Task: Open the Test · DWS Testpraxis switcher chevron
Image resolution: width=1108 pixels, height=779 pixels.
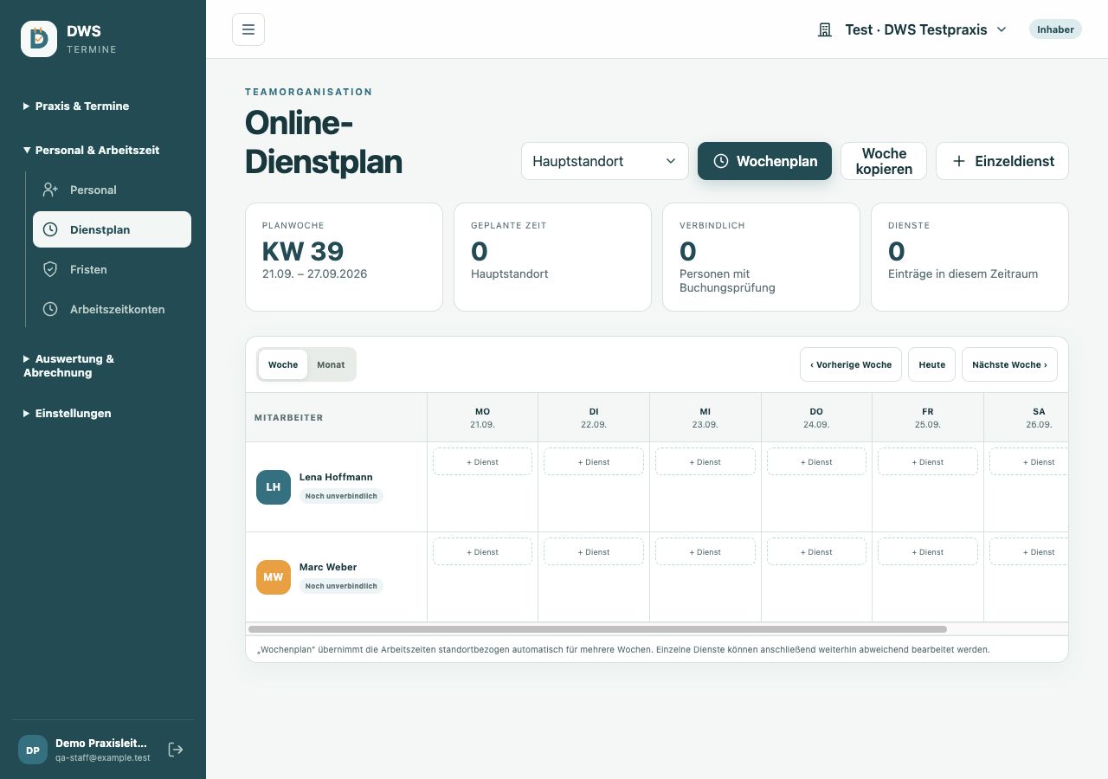Action: (1002, 29)
